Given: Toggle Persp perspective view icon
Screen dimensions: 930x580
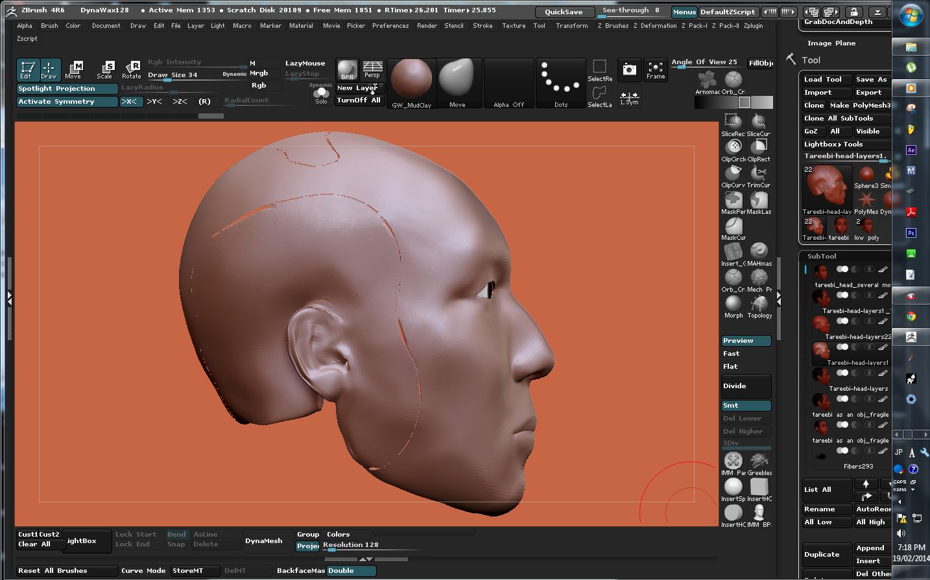Looking at the screenshot, I should pyautogui.click(x=372, y=70).
